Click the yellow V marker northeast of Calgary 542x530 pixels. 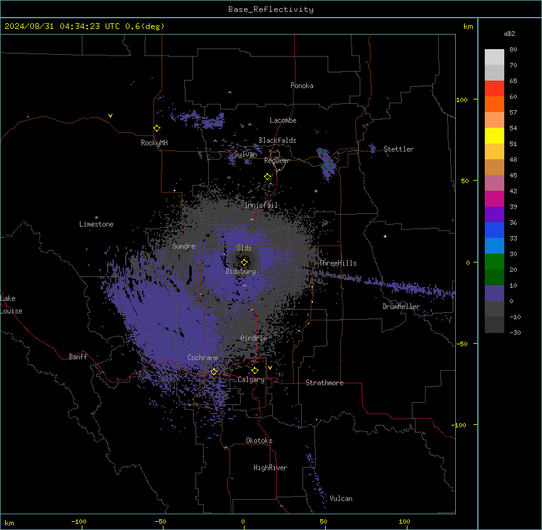click(270, 368)
